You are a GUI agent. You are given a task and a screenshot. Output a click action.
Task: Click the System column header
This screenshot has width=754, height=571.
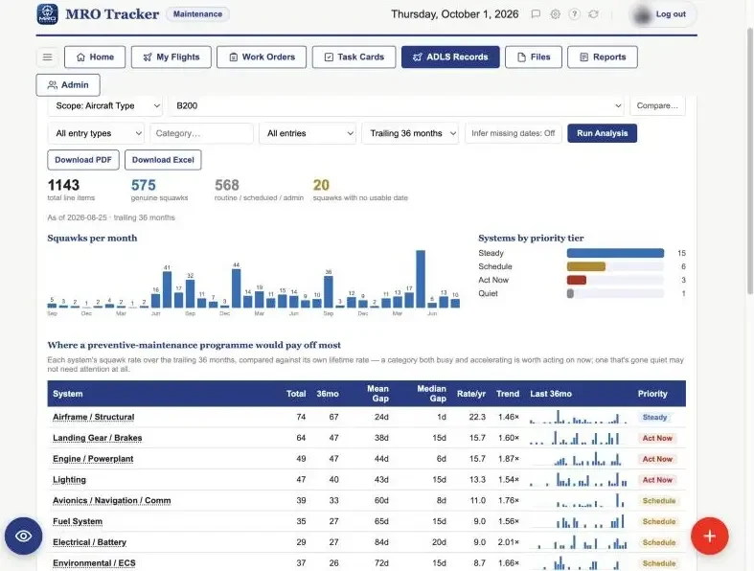(x=68, y=394)
